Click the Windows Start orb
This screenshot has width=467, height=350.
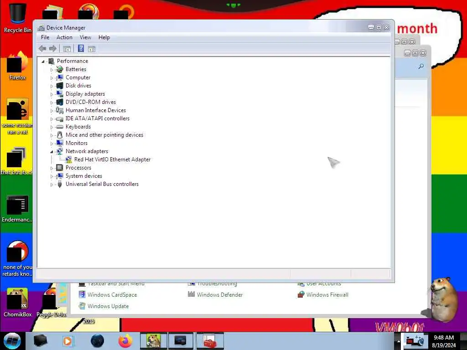[12, 341]
